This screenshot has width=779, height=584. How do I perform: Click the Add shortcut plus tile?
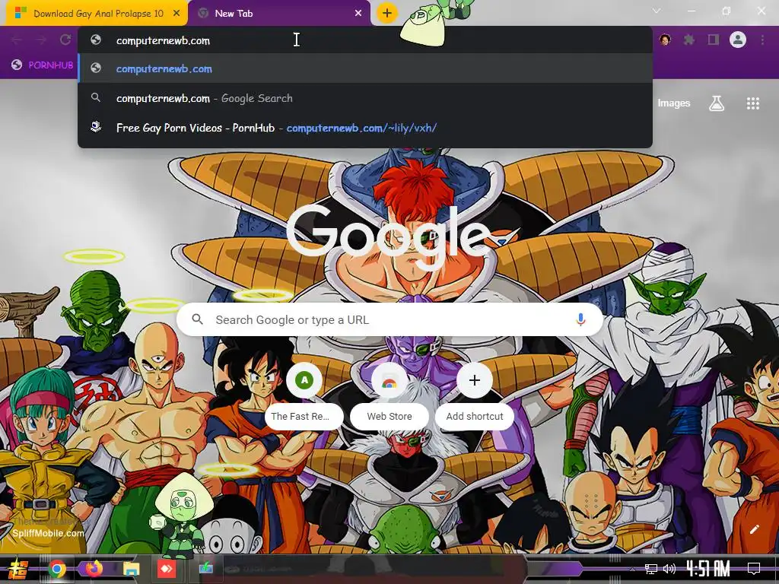click(x=475, y=397)
